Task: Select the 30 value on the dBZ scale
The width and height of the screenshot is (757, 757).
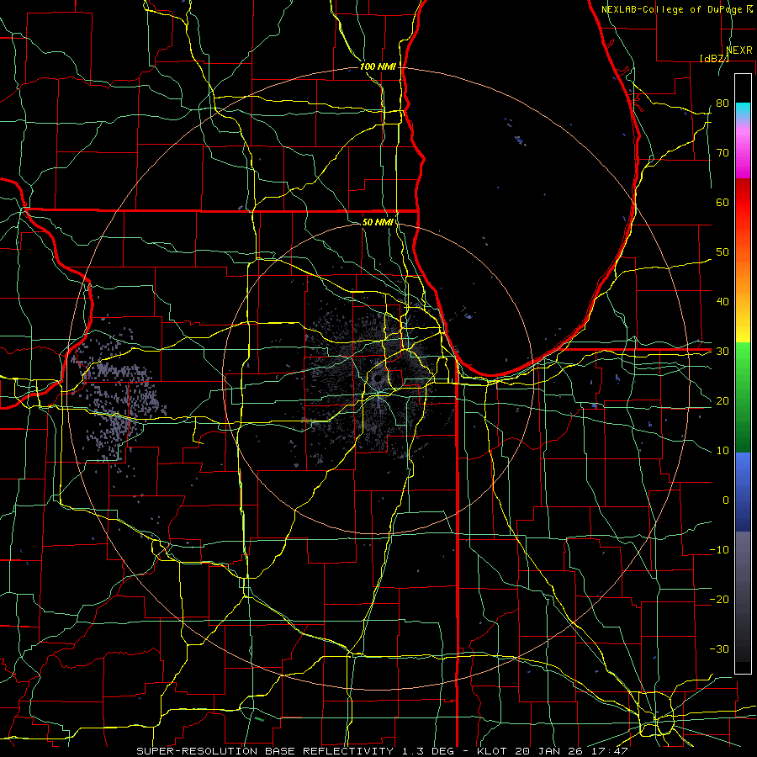Action: (x=723, y=352)
